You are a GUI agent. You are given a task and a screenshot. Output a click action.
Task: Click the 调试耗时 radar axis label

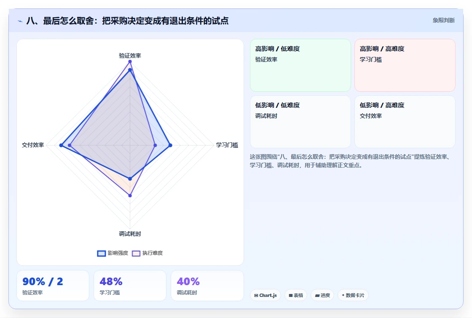click(130, 234)
